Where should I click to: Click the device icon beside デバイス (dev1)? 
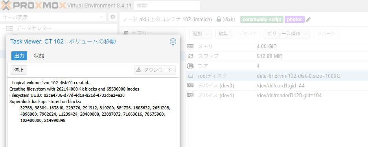pyautogui.click(x=190, y=95)
